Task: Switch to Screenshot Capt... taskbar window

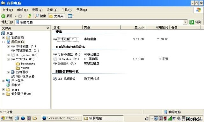Action: tap(62, 118)
